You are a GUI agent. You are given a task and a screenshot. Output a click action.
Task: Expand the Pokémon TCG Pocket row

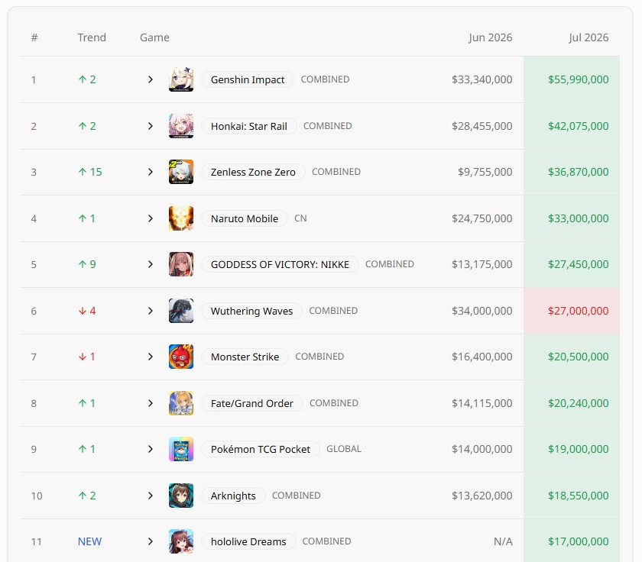tap(151, 449)
